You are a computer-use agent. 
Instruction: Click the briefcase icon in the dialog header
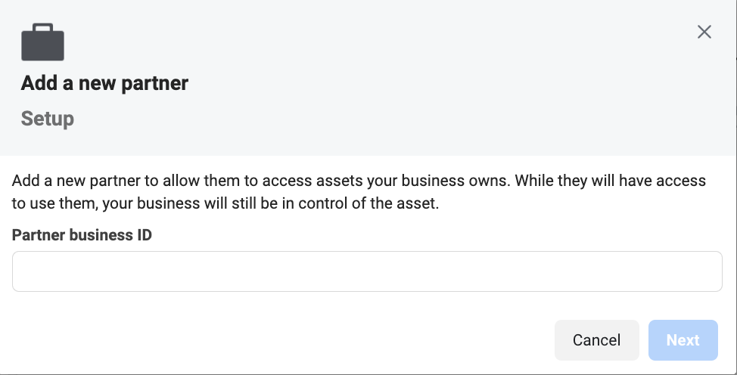pyautogui.click(x=43, y=42)
